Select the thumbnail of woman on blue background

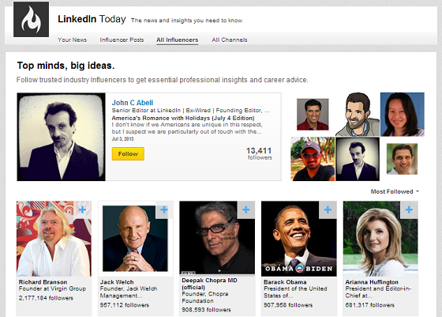[403, 115]
